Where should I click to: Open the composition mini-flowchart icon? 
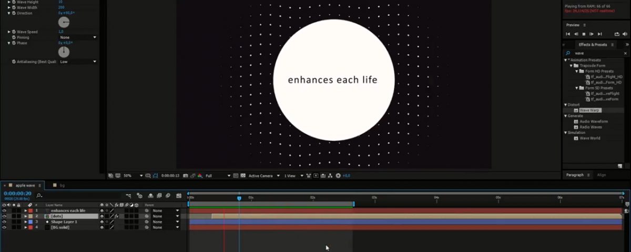(129, 195)
